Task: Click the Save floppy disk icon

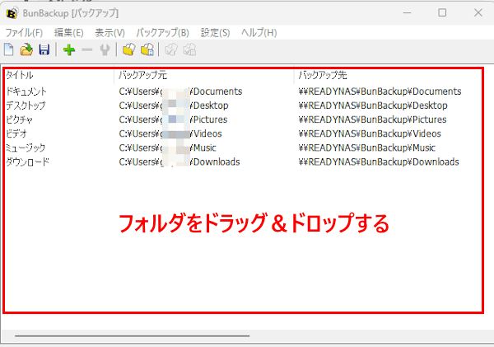Action: [44, 49]
